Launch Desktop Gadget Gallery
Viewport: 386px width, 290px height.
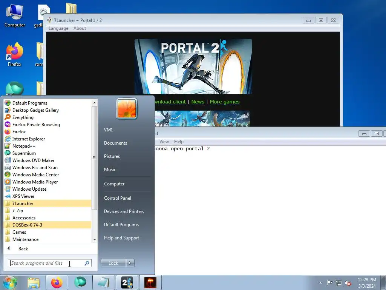coord(48,110)
